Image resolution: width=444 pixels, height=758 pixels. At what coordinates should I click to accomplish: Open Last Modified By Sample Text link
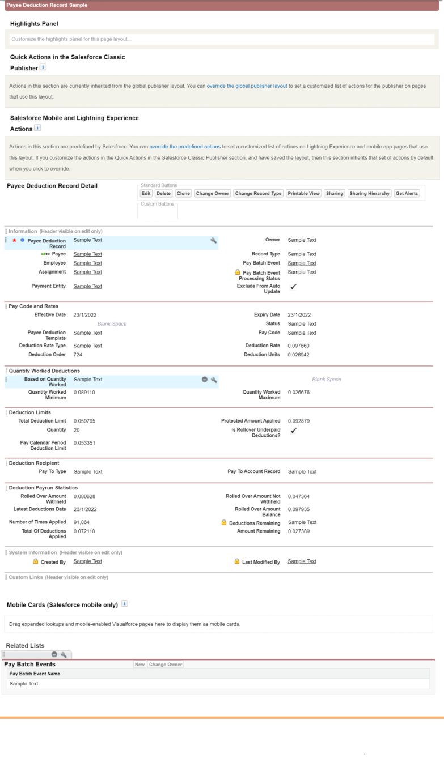[x=302, y=561]
